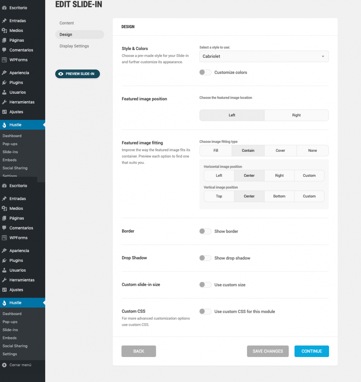
Task: Enable the Customize colors toggle
Action: (205, 72)
